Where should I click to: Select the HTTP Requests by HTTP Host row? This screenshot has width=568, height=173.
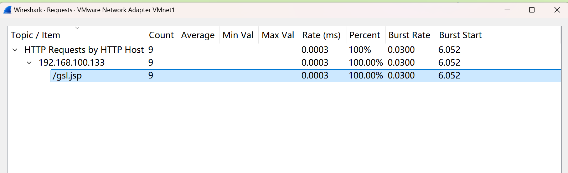tap(84, 50)
